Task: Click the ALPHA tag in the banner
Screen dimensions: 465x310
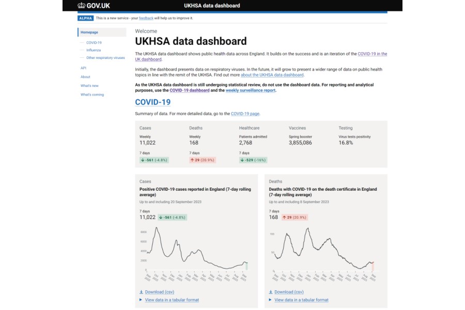Action: coord(85,18)
